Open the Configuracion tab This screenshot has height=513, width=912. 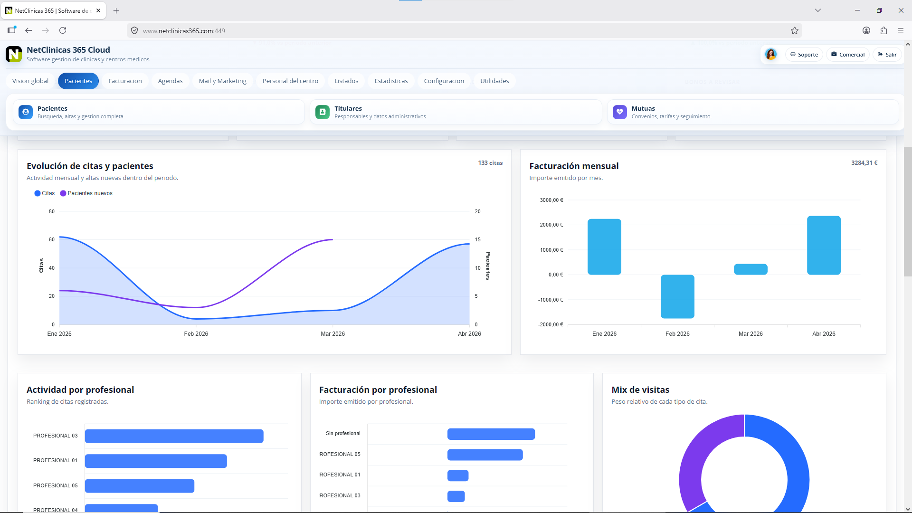(x=444, y=81)
